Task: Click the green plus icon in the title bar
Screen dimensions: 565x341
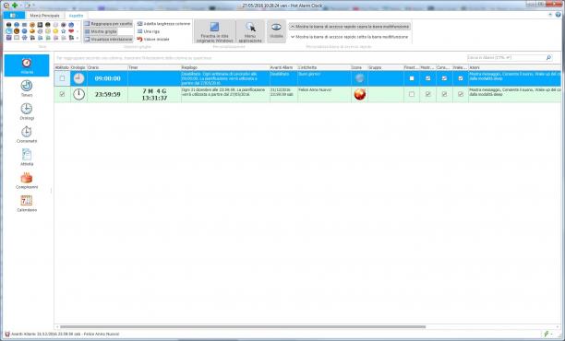Action: point(15,6)
